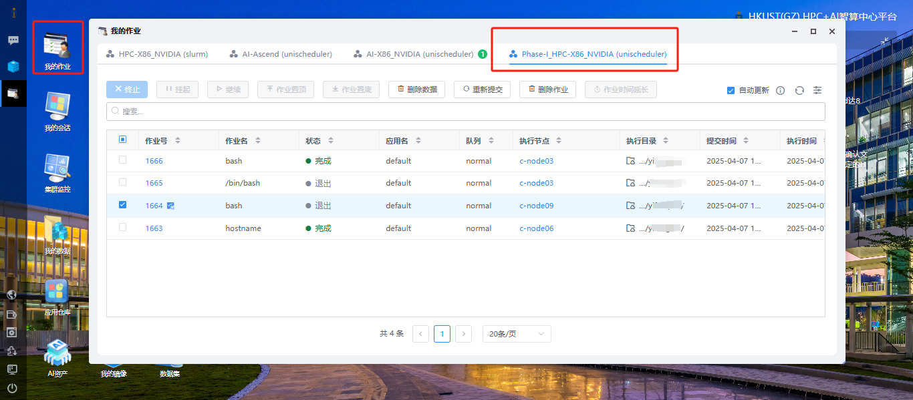The width and height of the screenshot is (913, 400).
Task: Click the 删除作业 button
Action: tap(548, 89)
